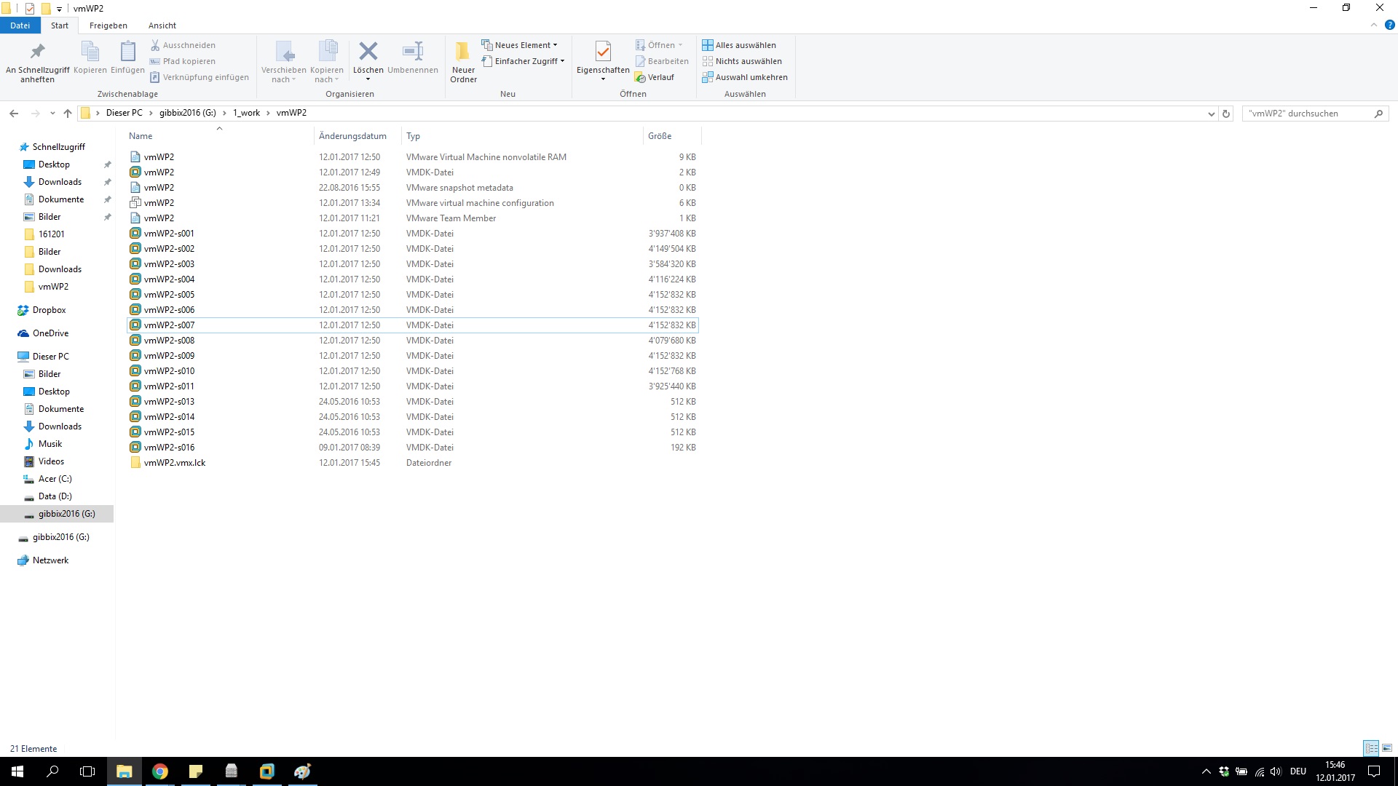
Task: Click 1_work in breadcrumb path
Action: tap(246, 113)
